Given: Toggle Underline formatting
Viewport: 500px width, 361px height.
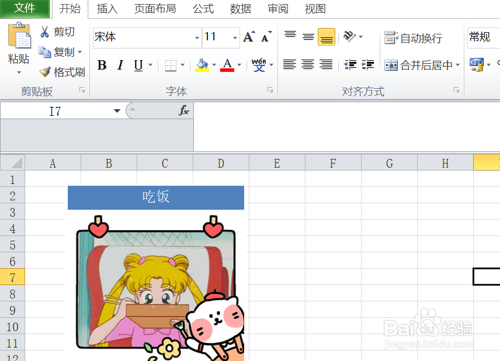Looking at the screenshot, I should tap(138, 65).
